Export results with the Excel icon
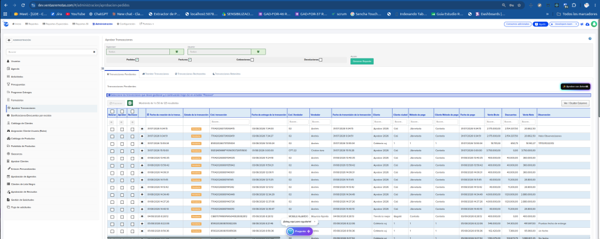Image resolution: width=600 pixels, height=239 pixels. pos(130,103)
